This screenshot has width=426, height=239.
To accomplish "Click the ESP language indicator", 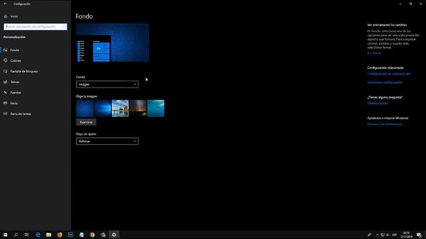I will [395, 234].
